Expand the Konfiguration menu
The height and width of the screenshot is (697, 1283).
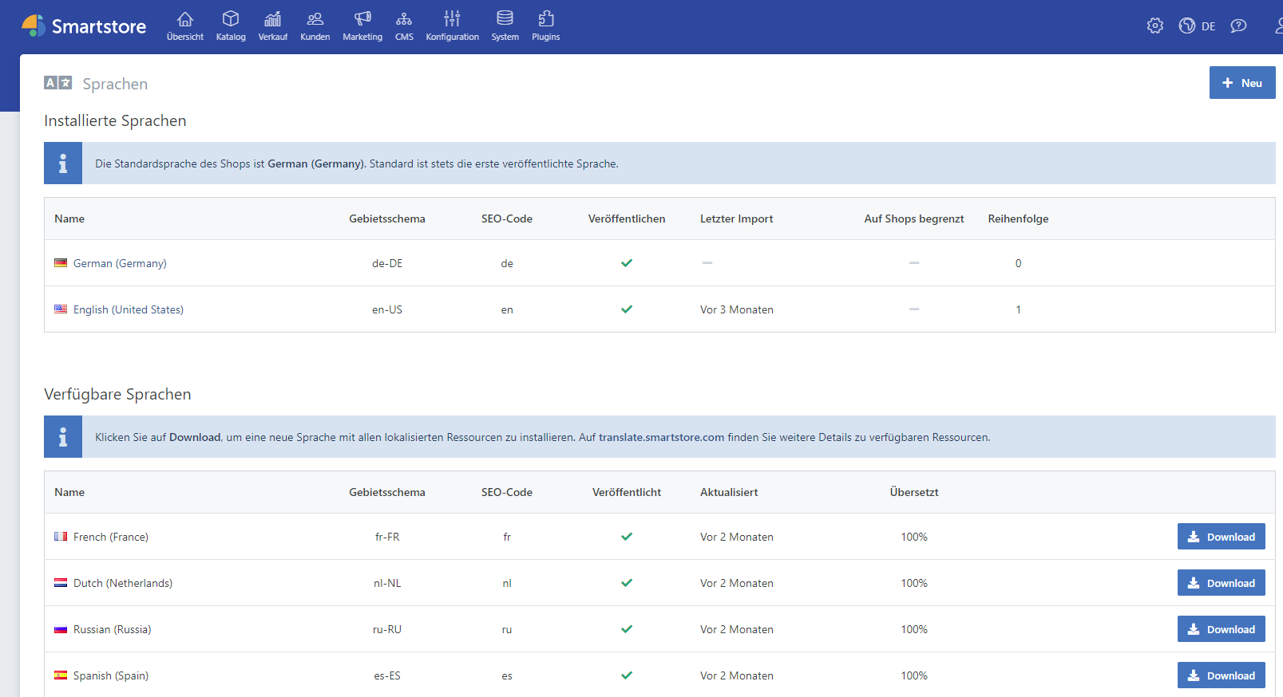click(x=452, y=26)
